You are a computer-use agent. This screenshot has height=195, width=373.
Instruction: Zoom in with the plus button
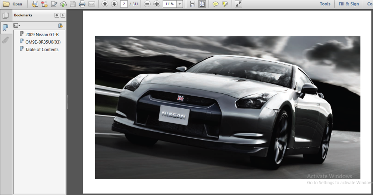click(x=157, y=4)
